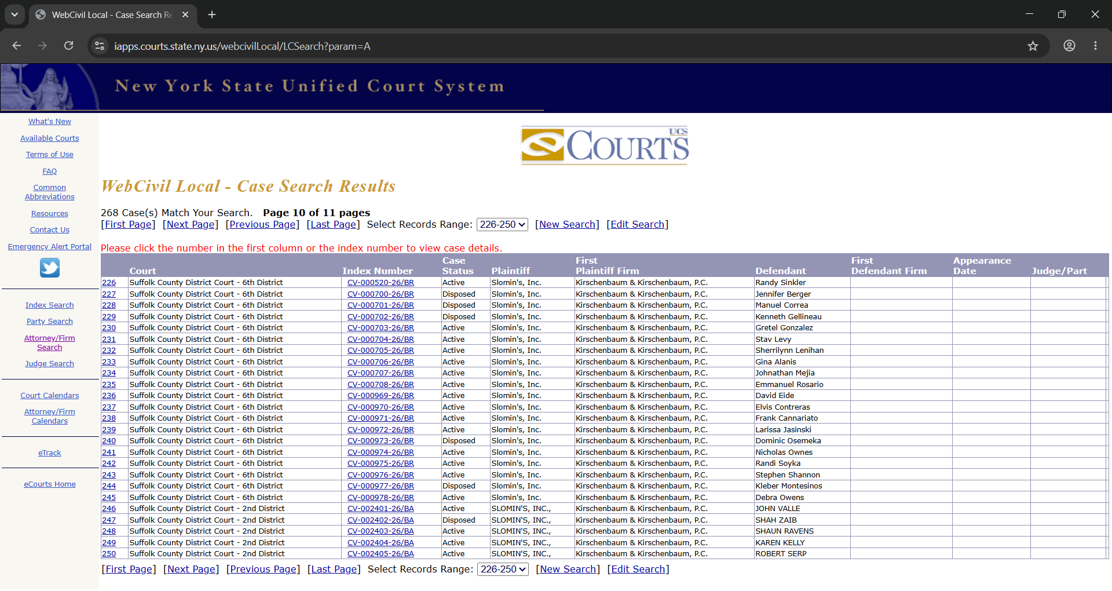The image size is (1112, 591).
Task: Click top Next Page link
Action: (191, 225)
